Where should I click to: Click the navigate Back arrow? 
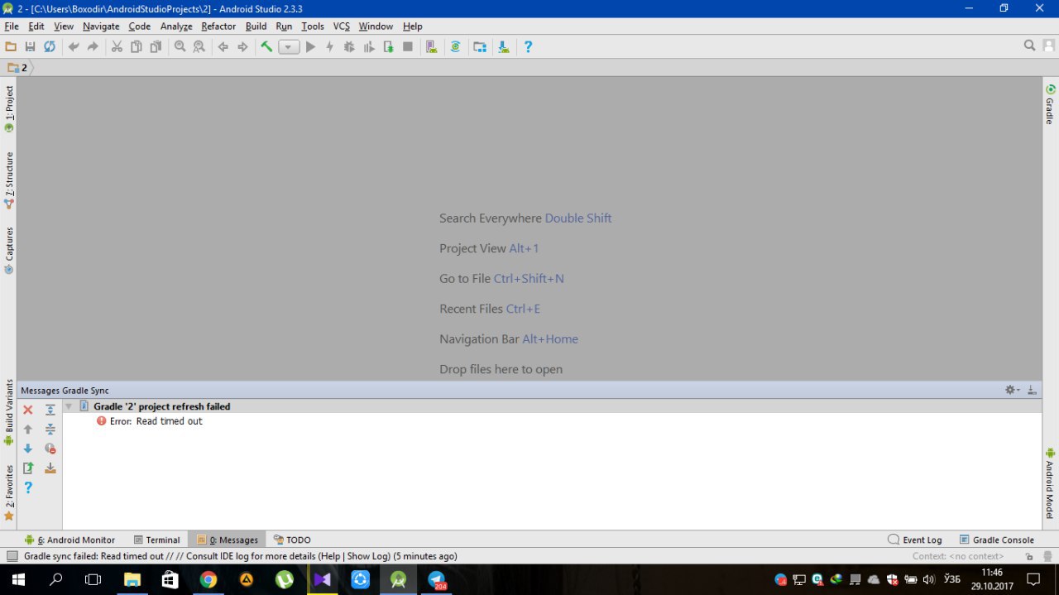pyautogui.click(x=223, y=47)
